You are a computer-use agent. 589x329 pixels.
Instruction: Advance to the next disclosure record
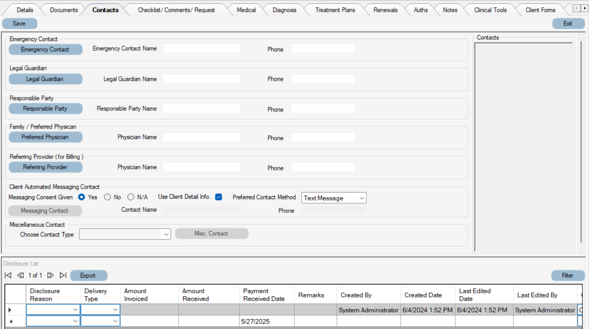coord(51,275)
